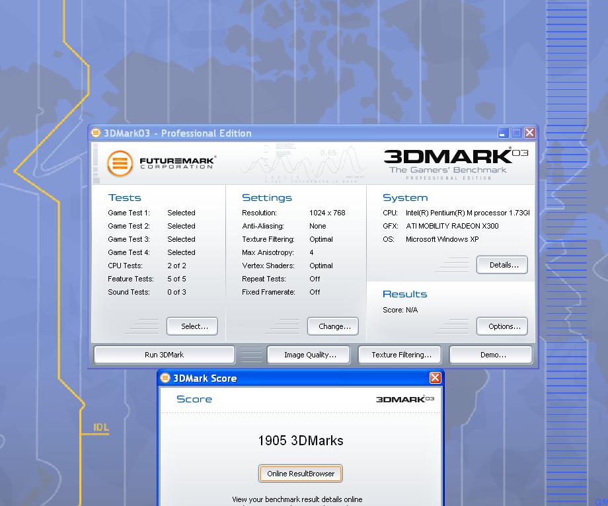Image resolution: width=608 pixels, height=506 pixels.
Task: Click the Texture Filtering setting label
Action: [x=268, y=239]
